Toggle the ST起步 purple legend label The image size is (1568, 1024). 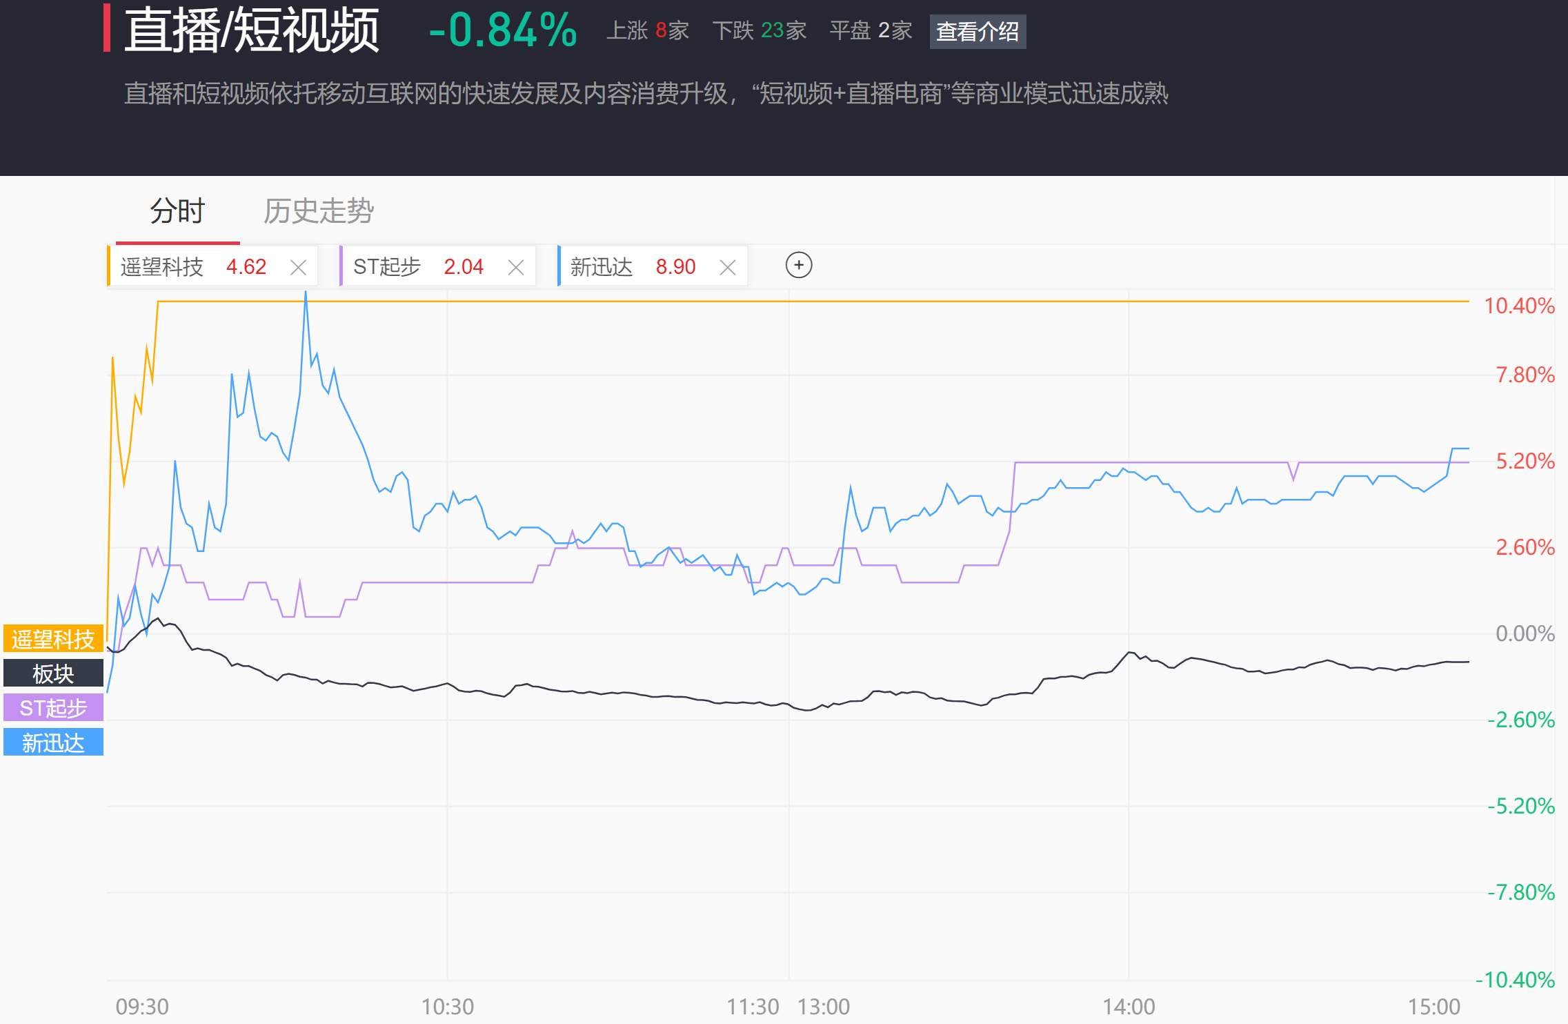pos(53,708)
